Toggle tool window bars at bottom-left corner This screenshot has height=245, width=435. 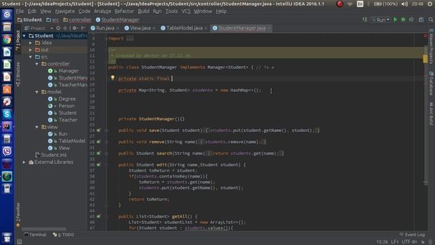(x=19, y=242)
